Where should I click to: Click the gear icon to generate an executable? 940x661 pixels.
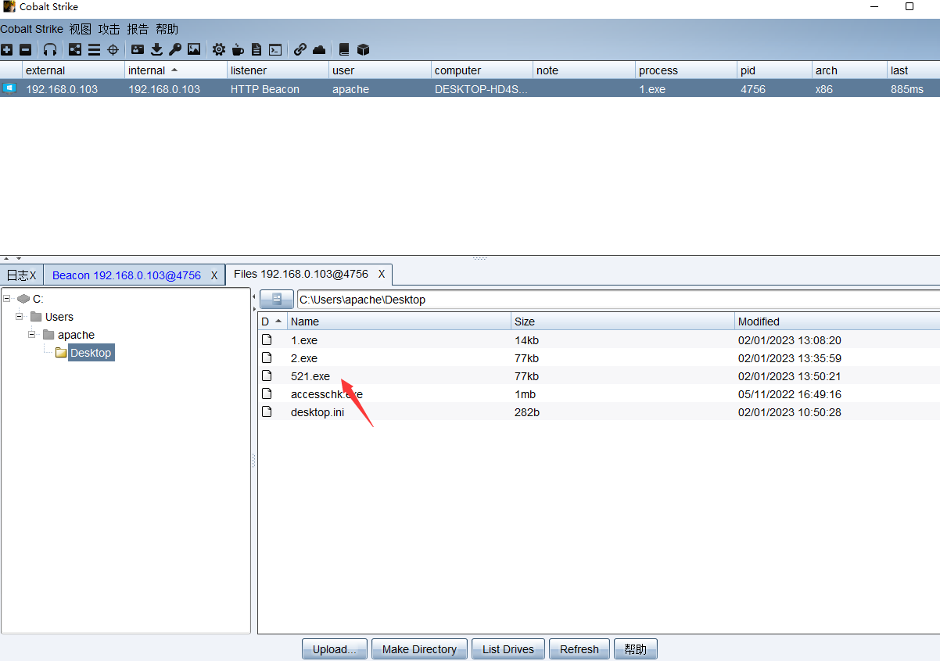(x=219, y=49)
